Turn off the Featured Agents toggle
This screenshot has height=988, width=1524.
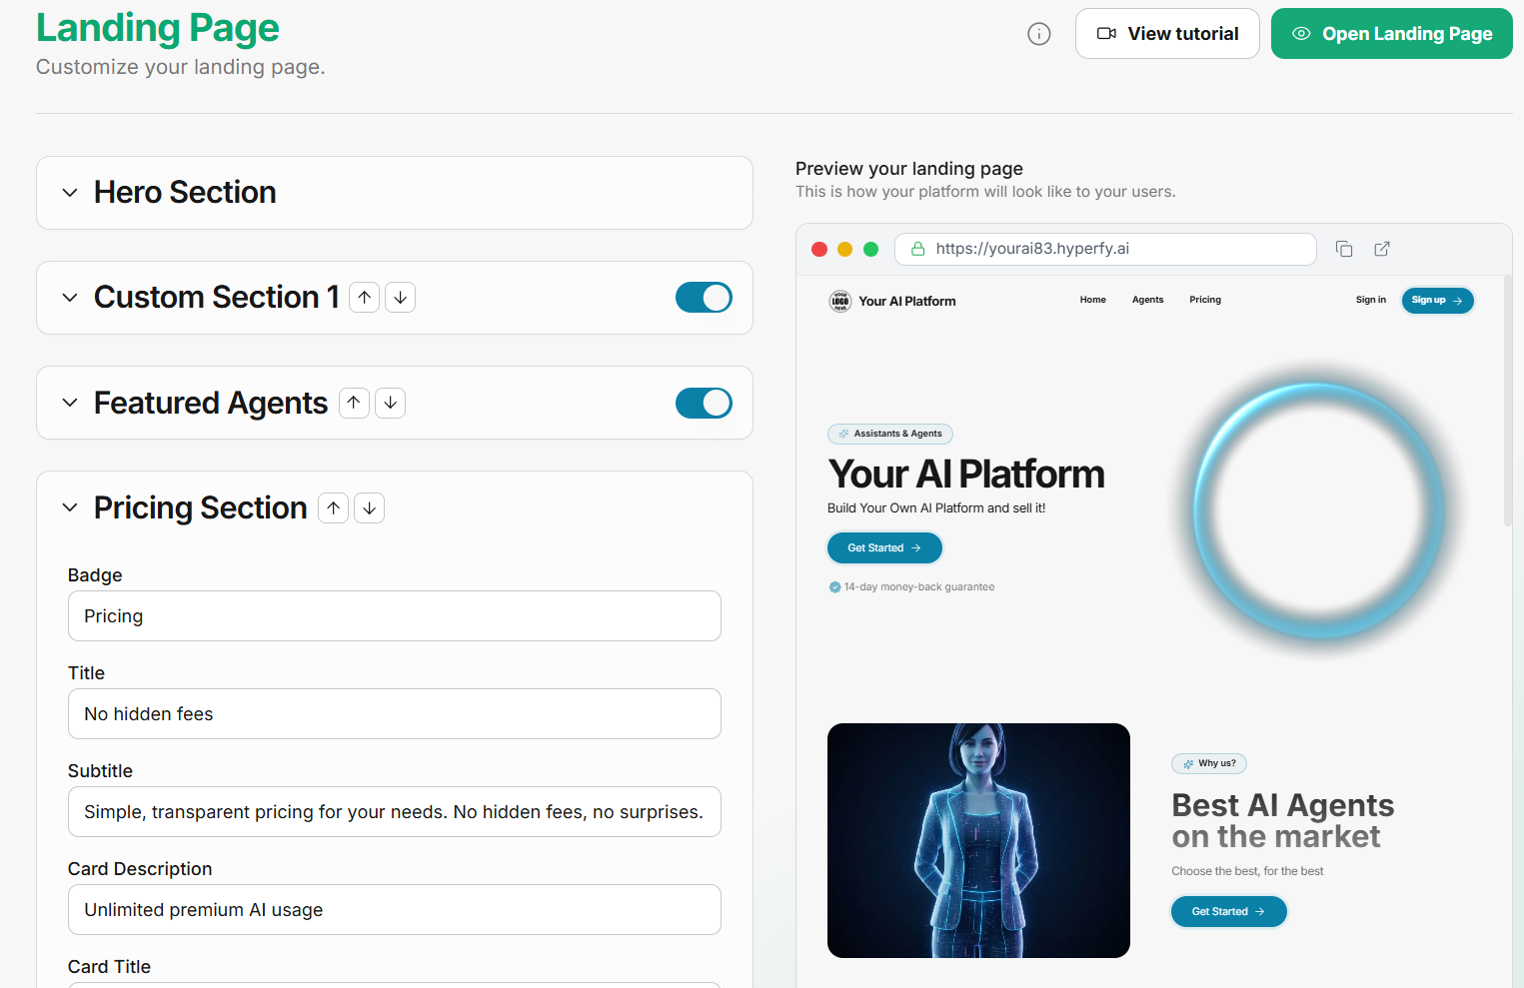click(x=704, y=403)
